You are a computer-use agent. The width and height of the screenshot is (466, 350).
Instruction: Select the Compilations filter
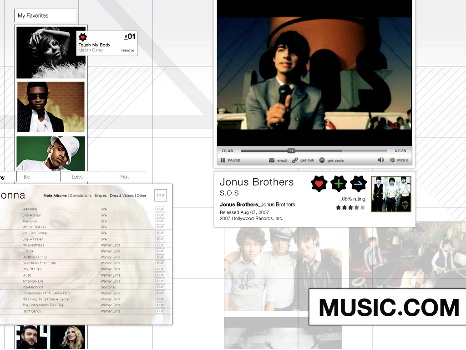coord(81,196)
